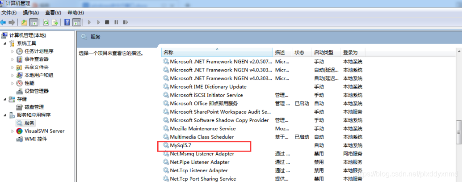Collapse the 服务和应用程序 tree node
Image resolution: width=462 pixels, height=182 pixels.
(x=5, y=115)
